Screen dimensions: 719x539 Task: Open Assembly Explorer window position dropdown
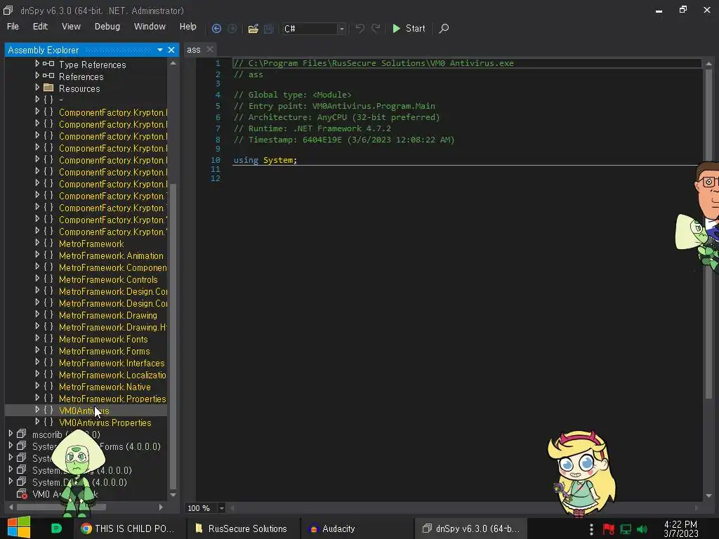click(159, 50)
